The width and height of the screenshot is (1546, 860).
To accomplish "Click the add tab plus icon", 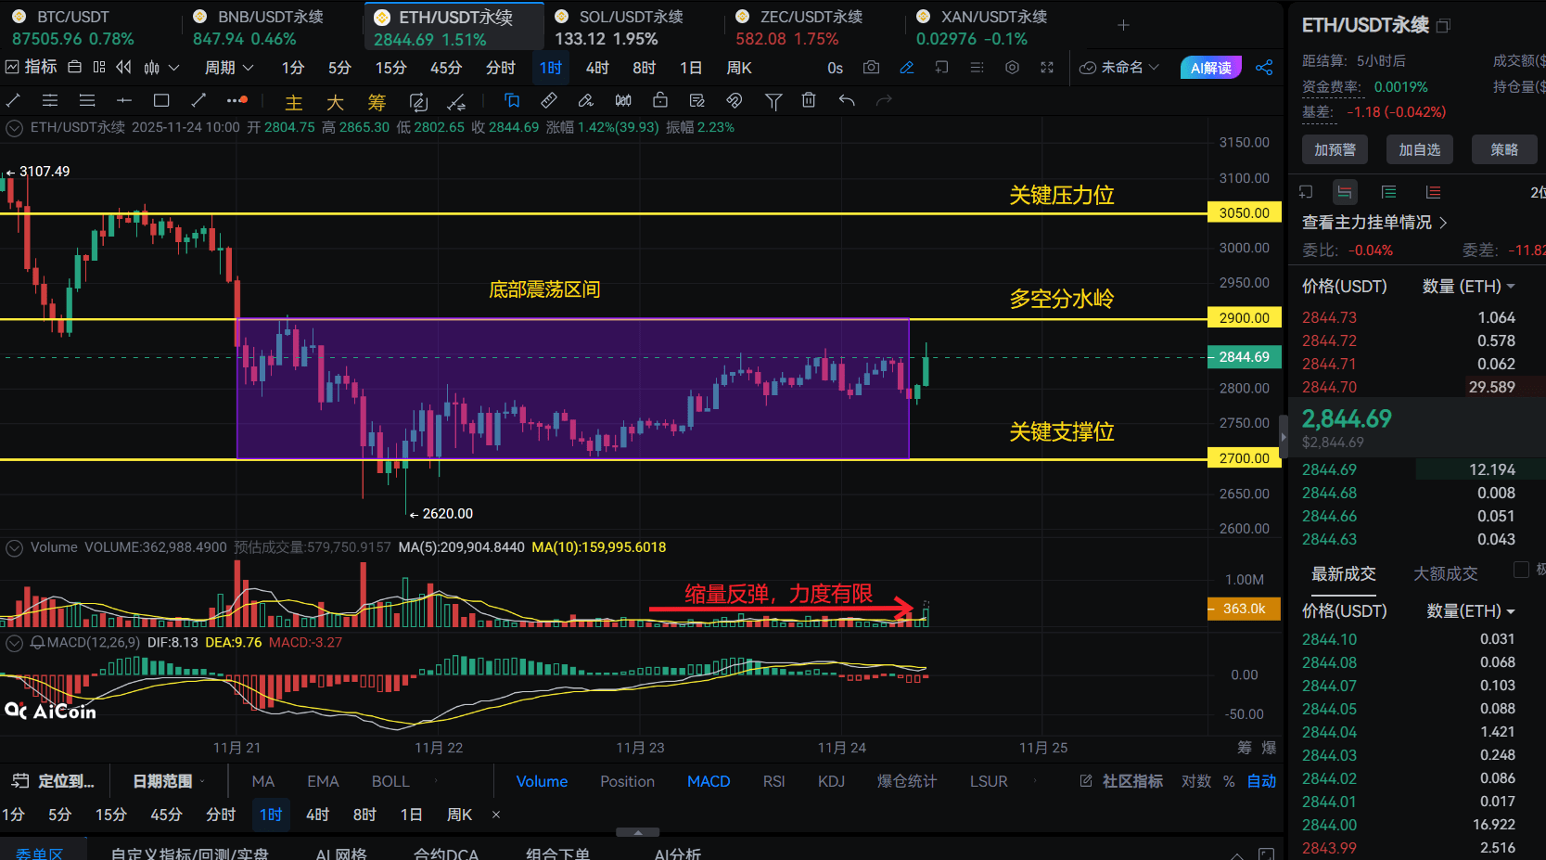I will tap(1123, 25).
